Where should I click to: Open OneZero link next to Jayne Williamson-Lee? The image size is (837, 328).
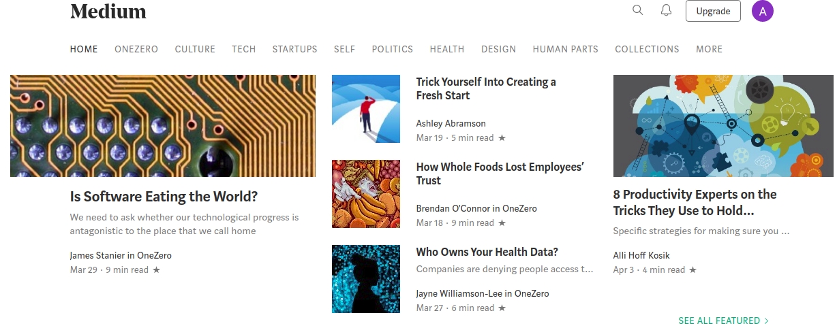click(x=531, y=293)
